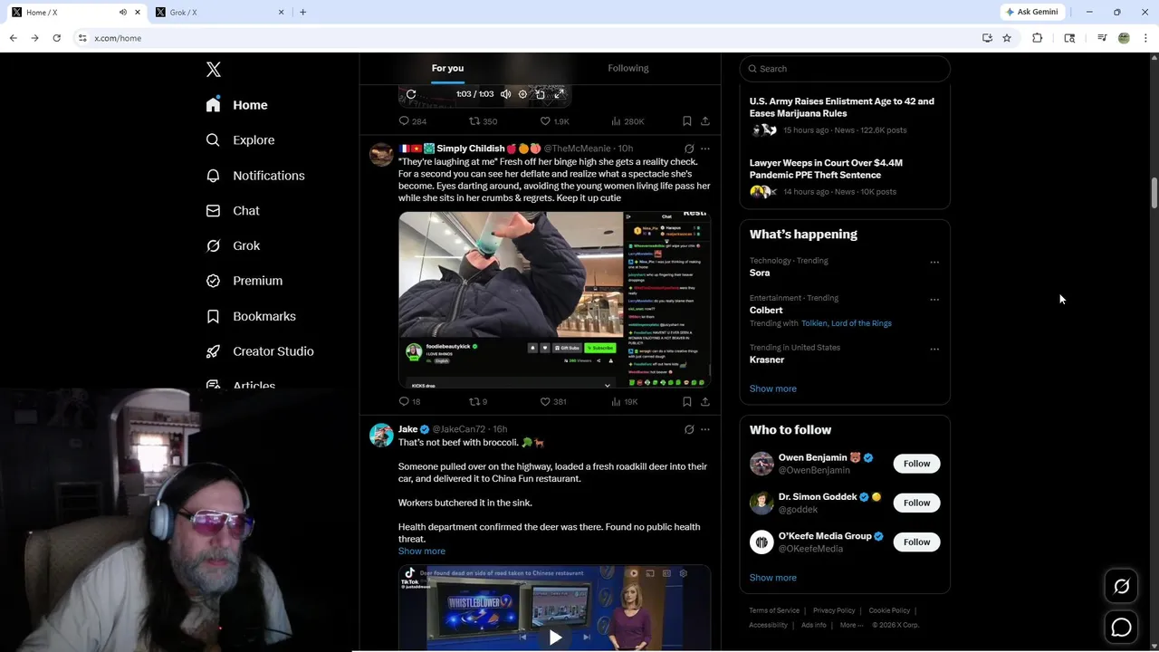Expand Jake's post with Show more

point(421,551)
